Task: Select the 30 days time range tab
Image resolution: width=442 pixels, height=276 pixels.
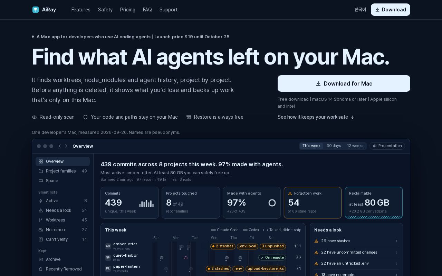Action: pos(334,146)
